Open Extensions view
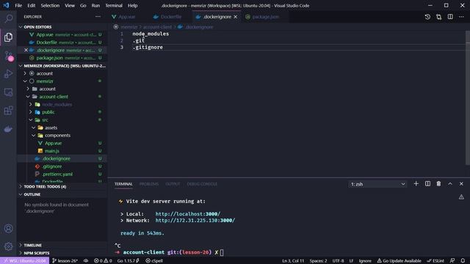The image size is (470, 264). (8, 111)
